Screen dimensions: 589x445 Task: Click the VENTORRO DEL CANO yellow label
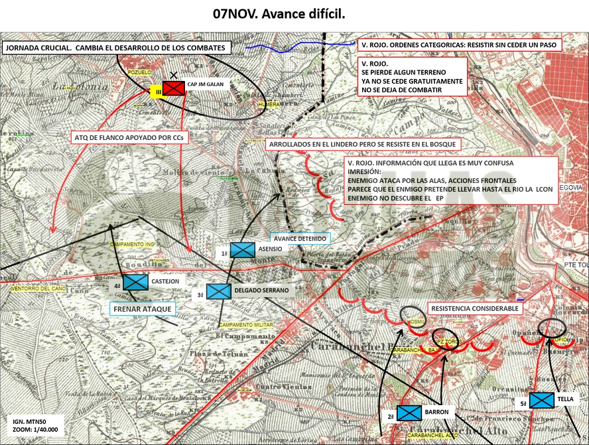click(x=38, y=288)
